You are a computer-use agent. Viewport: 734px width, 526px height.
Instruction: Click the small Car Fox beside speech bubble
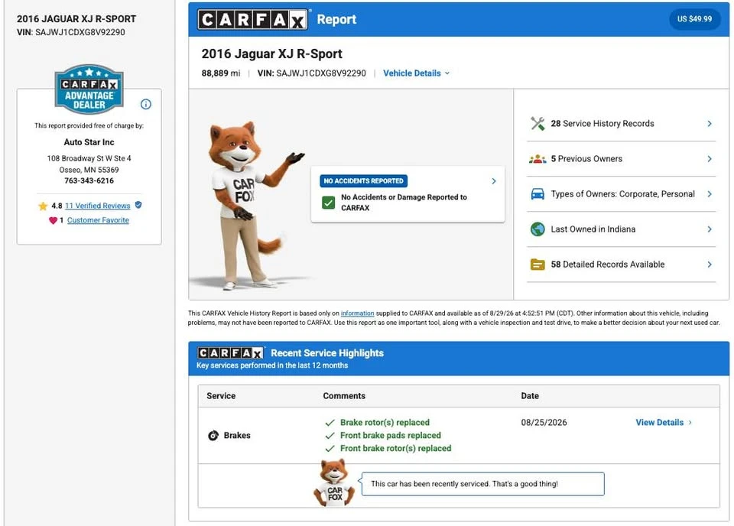(x=334, y=483)
